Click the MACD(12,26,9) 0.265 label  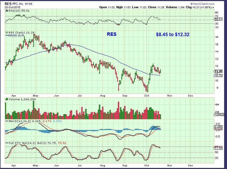click(25, 121)
